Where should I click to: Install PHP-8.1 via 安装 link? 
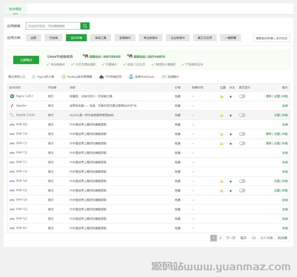tap(285, 228)
